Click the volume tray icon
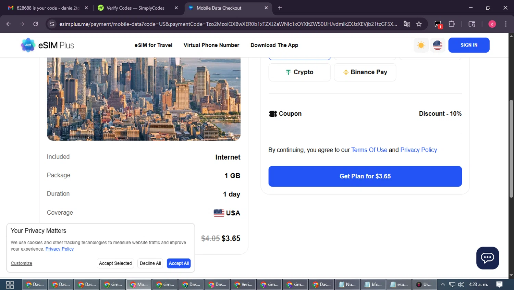The width and height of the screenshot is (514, 290). (461, 285)
